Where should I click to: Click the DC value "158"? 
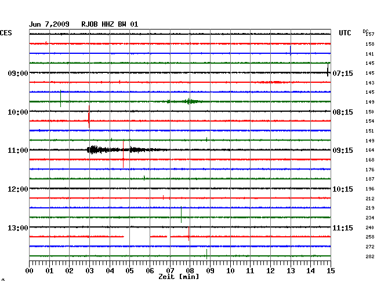coord(370,44)
